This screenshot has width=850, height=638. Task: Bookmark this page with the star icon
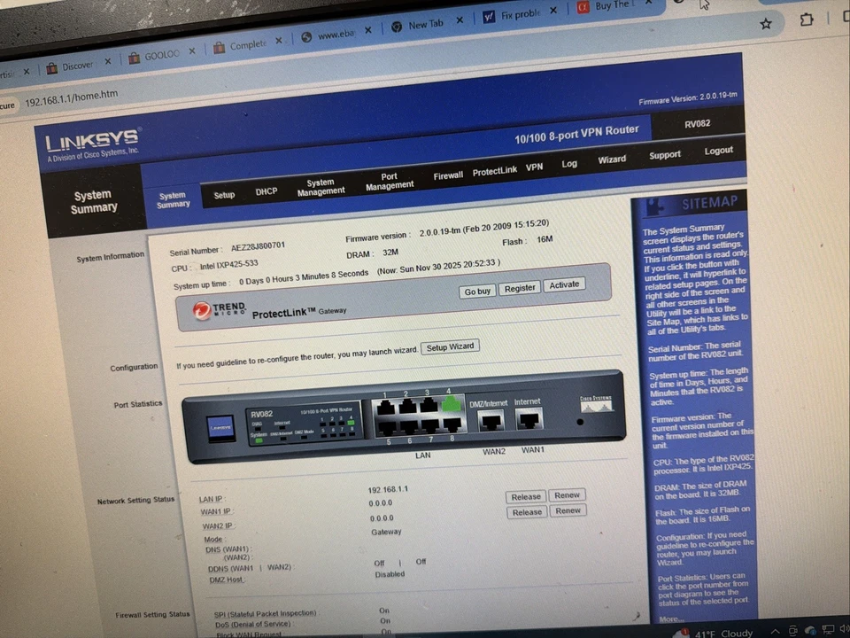pyautogui.click(x=765, y=24)
